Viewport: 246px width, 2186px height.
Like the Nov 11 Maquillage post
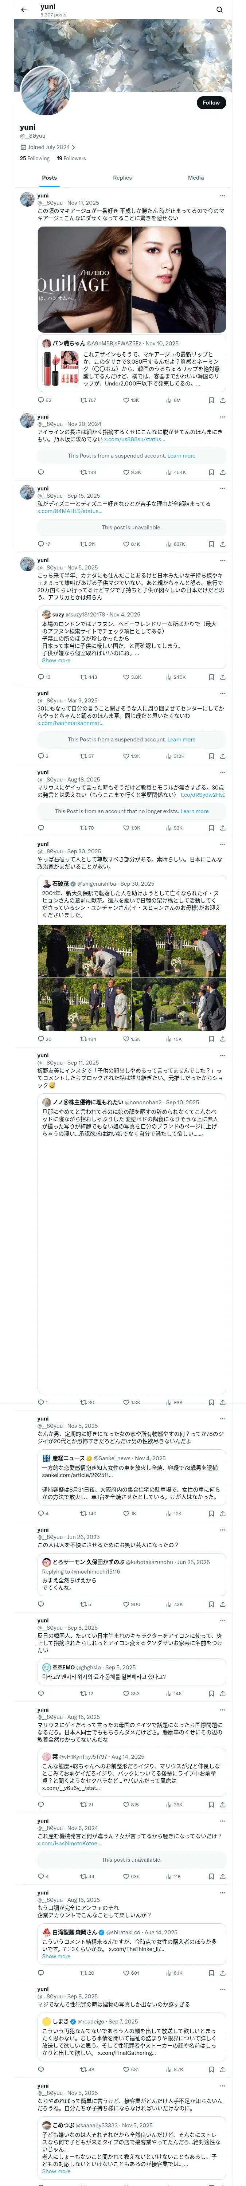130,400
